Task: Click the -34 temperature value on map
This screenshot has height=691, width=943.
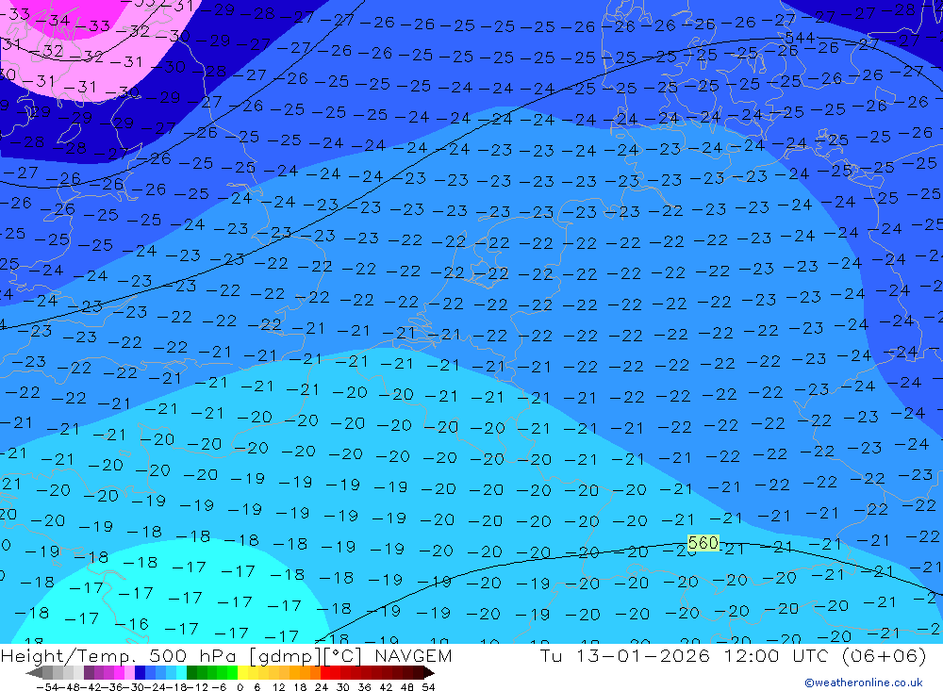Action: click(x=52, y=21)
